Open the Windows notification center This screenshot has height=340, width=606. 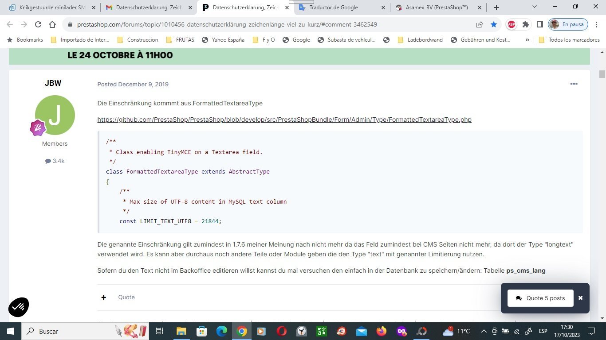(x=591, y=331)
